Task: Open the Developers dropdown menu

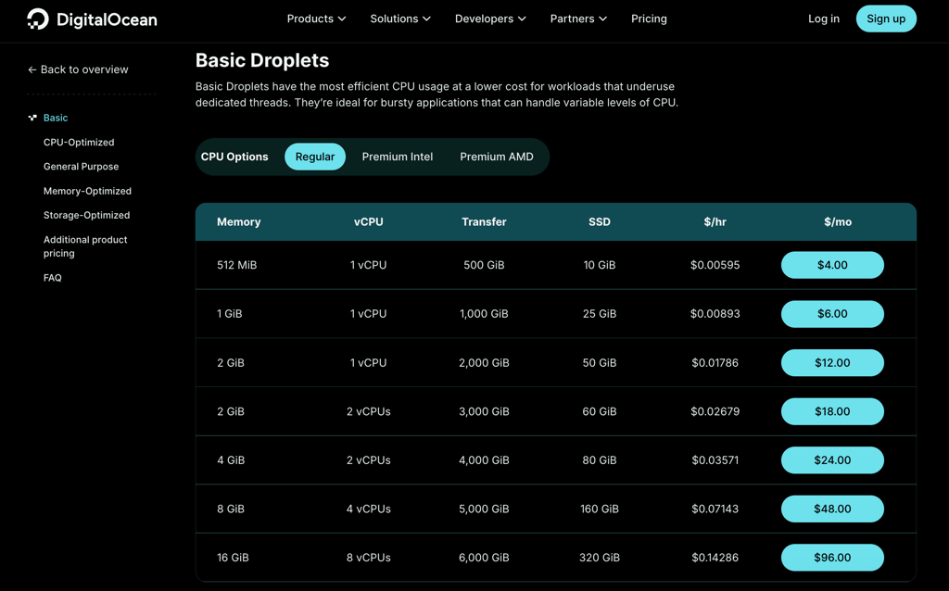Action: 491,19
